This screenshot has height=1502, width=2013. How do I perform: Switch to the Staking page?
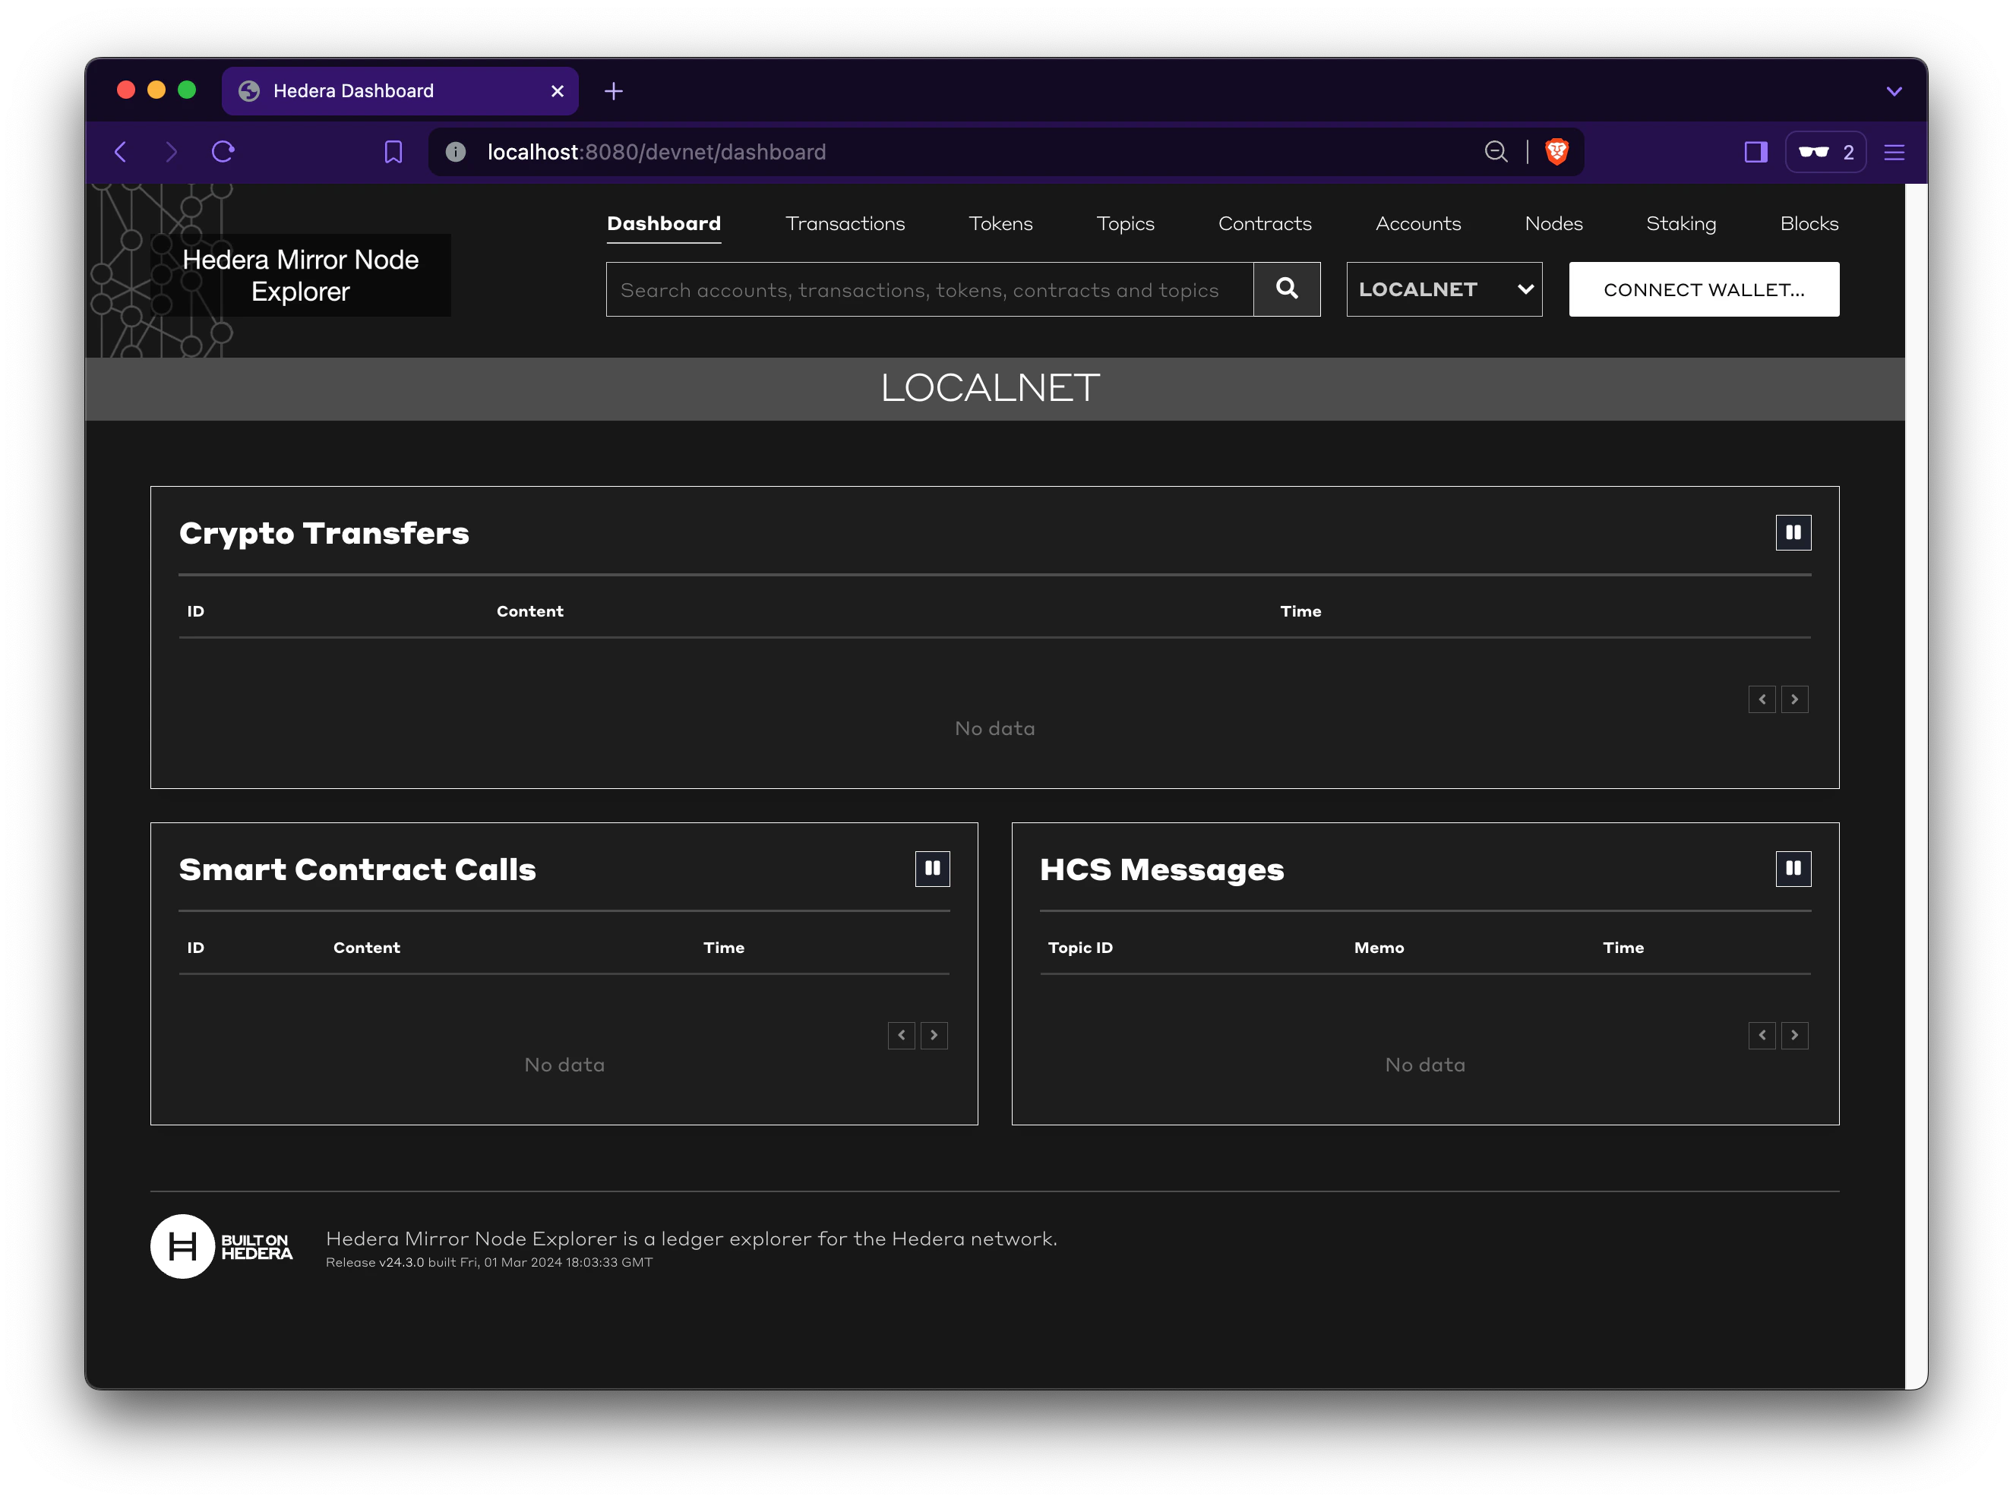[x=1680, y=224]
